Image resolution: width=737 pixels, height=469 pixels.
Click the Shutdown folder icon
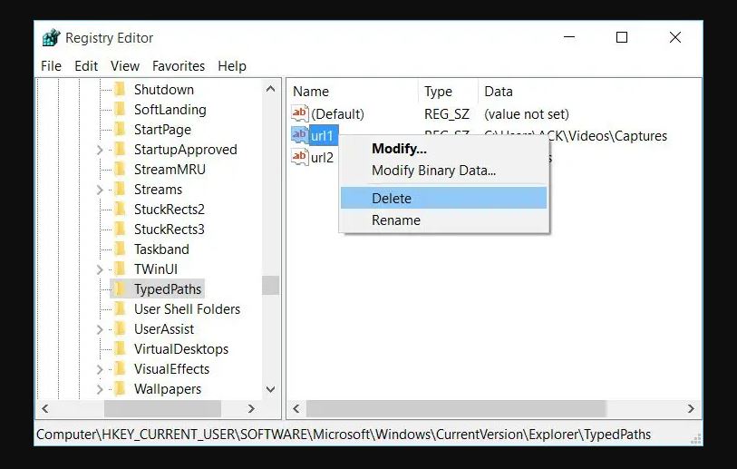(x=120, y=89)
